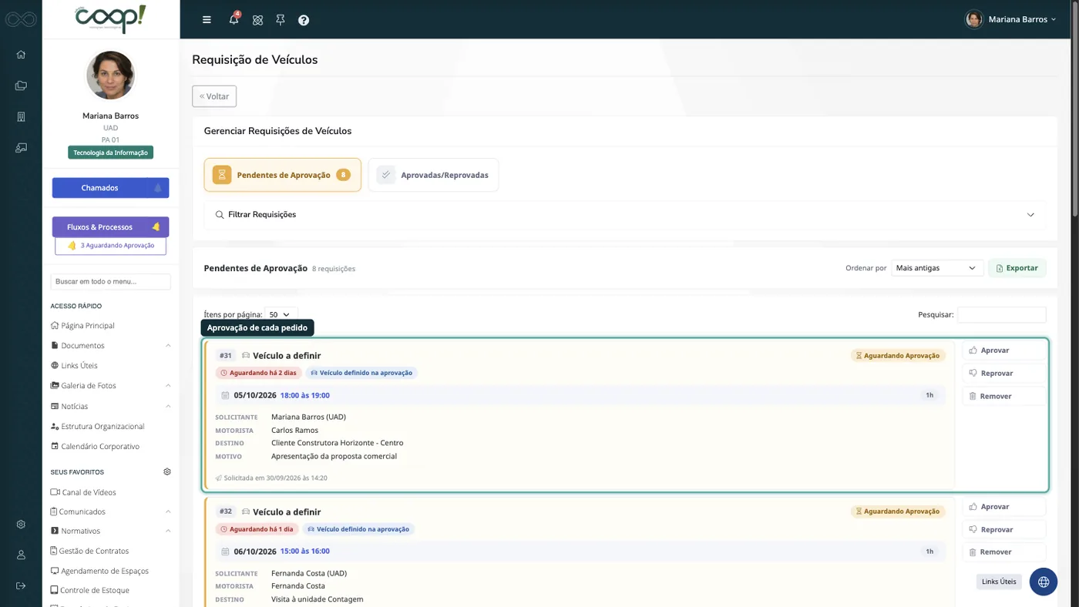Click the logout icon in dark rail
The height and width of the screenshot is (607, 1079).
[21, 585]
